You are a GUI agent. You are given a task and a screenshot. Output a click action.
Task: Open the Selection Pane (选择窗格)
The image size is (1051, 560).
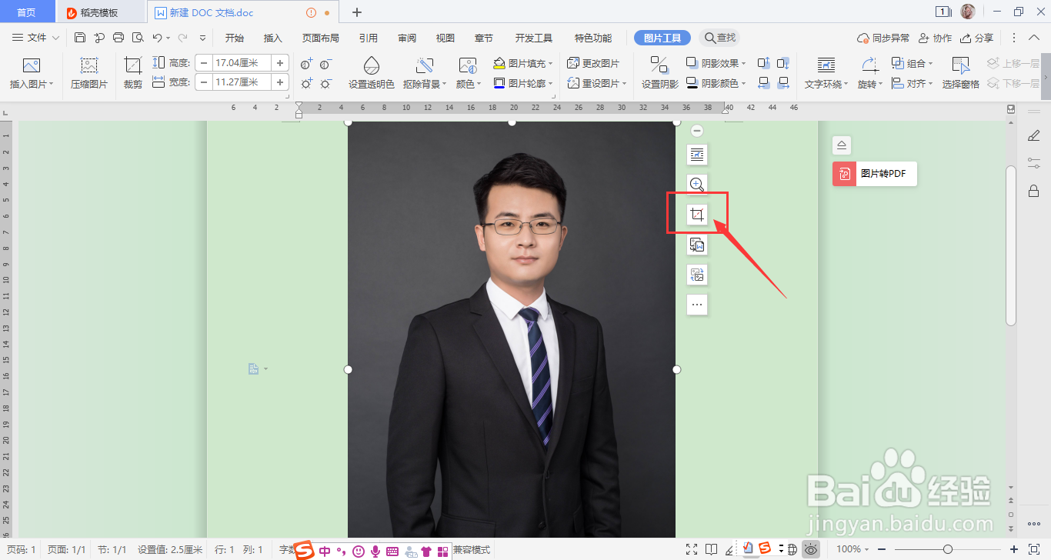(x=961, y=72)
